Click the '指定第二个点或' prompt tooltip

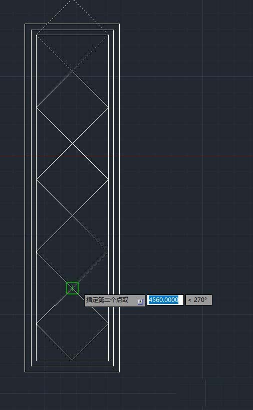pyautogui.click(x=115, y=300)
